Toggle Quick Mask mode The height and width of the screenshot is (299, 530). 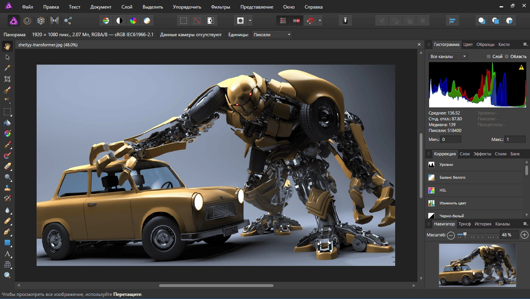240,21
